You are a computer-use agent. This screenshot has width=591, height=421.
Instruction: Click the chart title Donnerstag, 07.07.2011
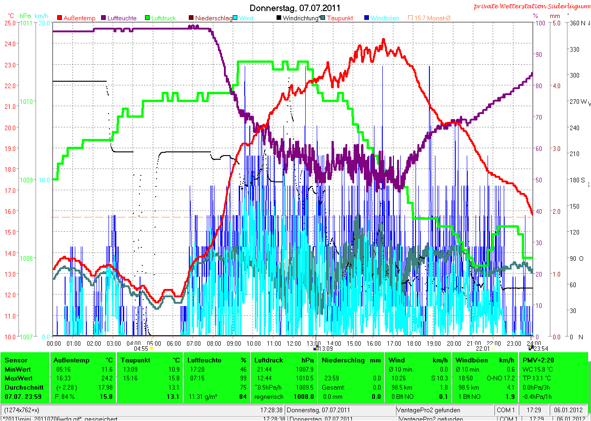point(295,8)
